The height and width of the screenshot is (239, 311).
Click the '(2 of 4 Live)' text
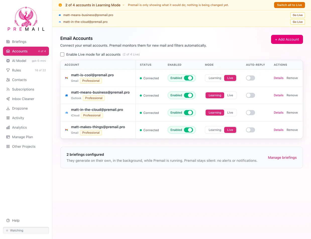point(131,54)
